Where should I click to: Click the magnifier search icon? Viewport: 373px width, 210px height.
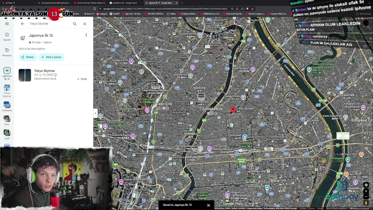click(75, 24)
